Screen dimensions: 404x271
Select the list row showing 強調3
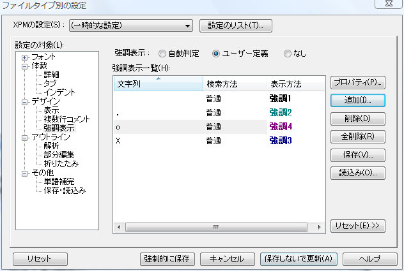click(x=219, y=141)
